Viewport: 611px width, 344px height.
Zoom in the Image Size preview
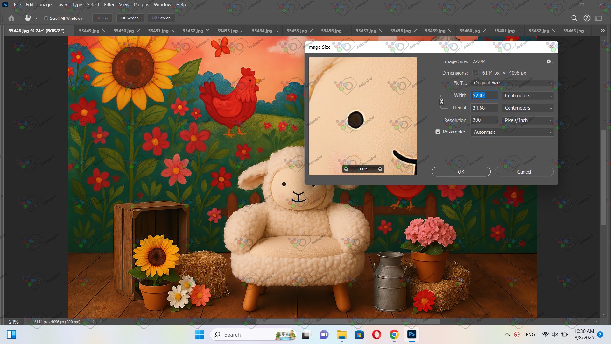(x=380, y=169)
